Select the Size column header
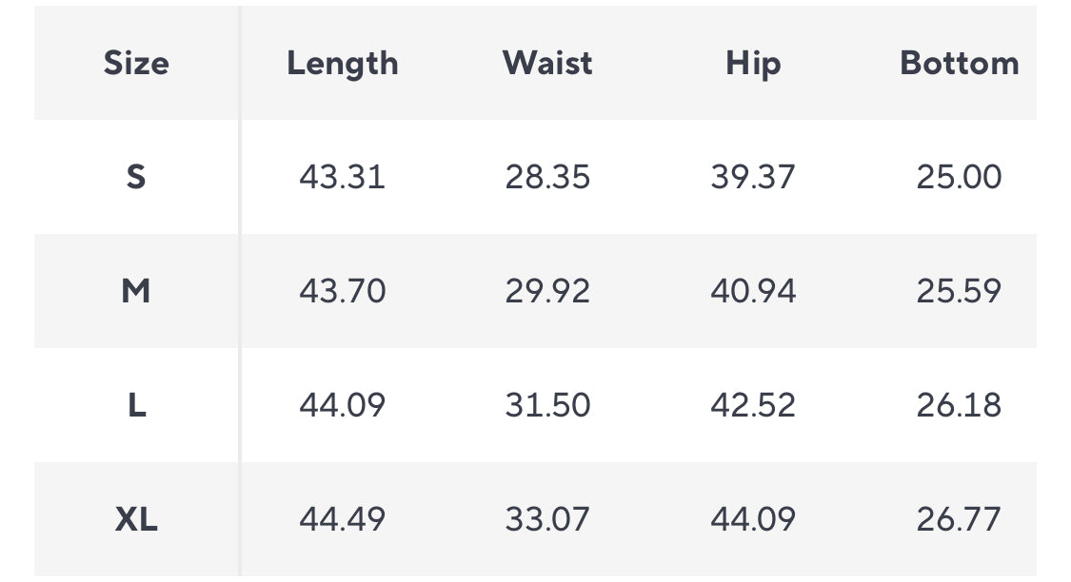 136,64
